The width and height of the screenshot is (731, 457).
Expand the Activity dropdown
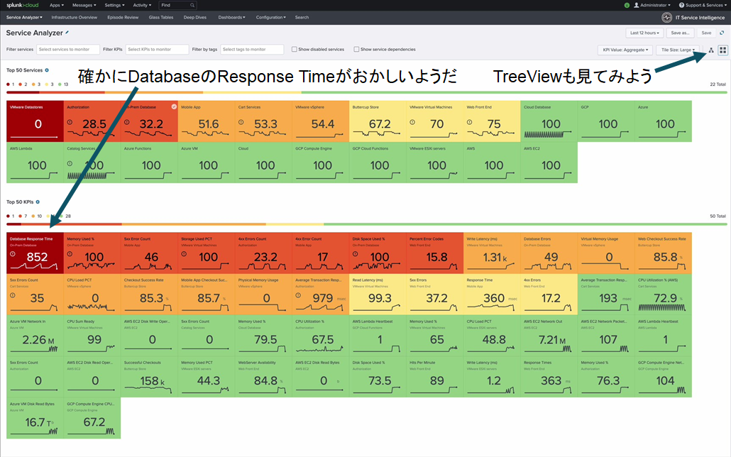pos(142,5)
